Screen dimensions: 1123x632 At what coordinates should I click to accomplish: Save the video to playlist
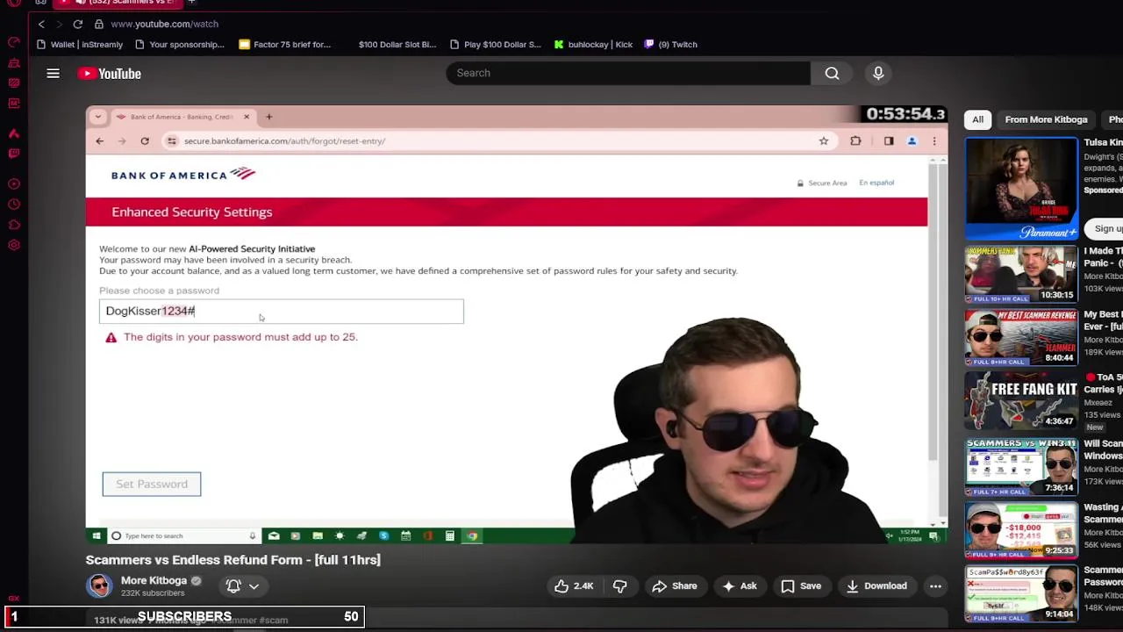pyautogui.click(x=801, y=586)
